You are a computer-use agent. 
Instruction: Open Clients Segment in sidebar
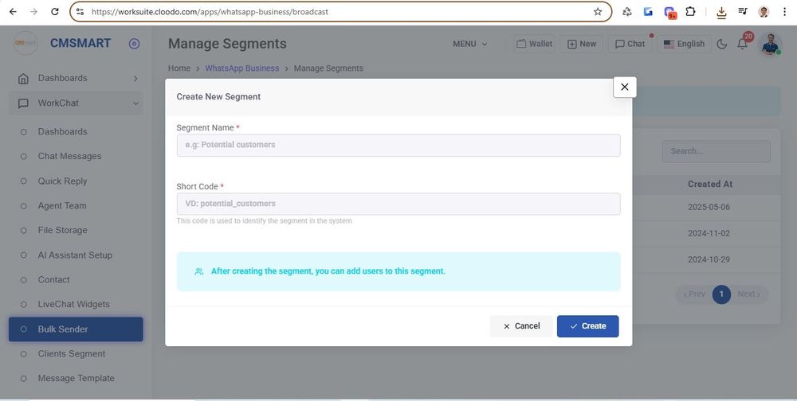(x=72, y=354)
